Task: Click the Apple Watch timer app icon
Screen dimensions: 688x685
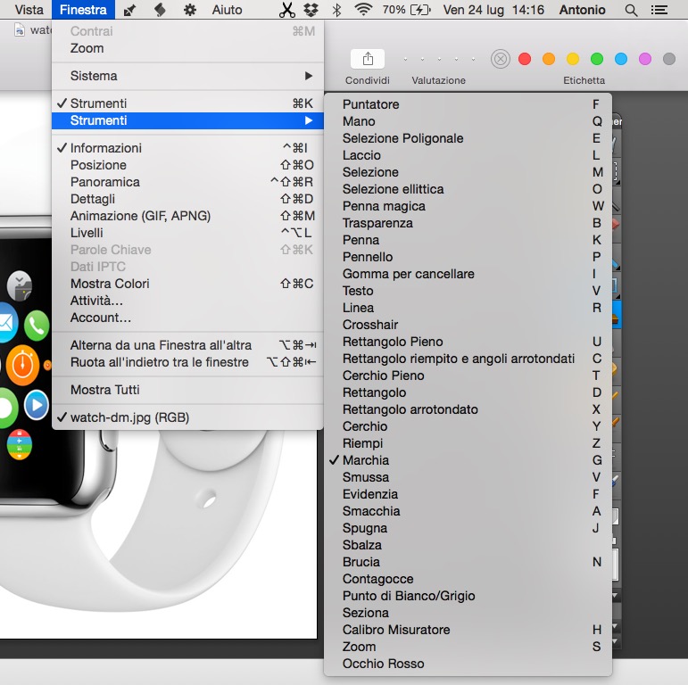Action: coord(23,365)
